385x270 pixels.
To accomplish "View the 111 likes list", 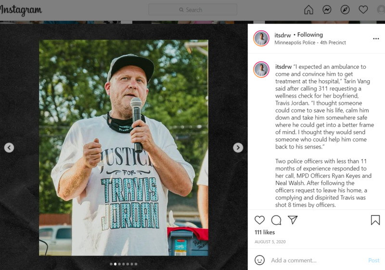I will point(265,232).
